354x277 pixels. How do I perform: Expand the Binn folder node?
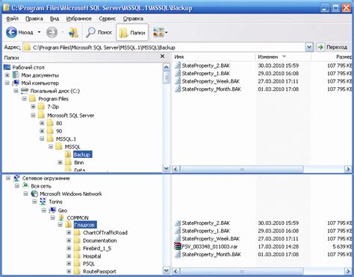click(x=60, y=162)
